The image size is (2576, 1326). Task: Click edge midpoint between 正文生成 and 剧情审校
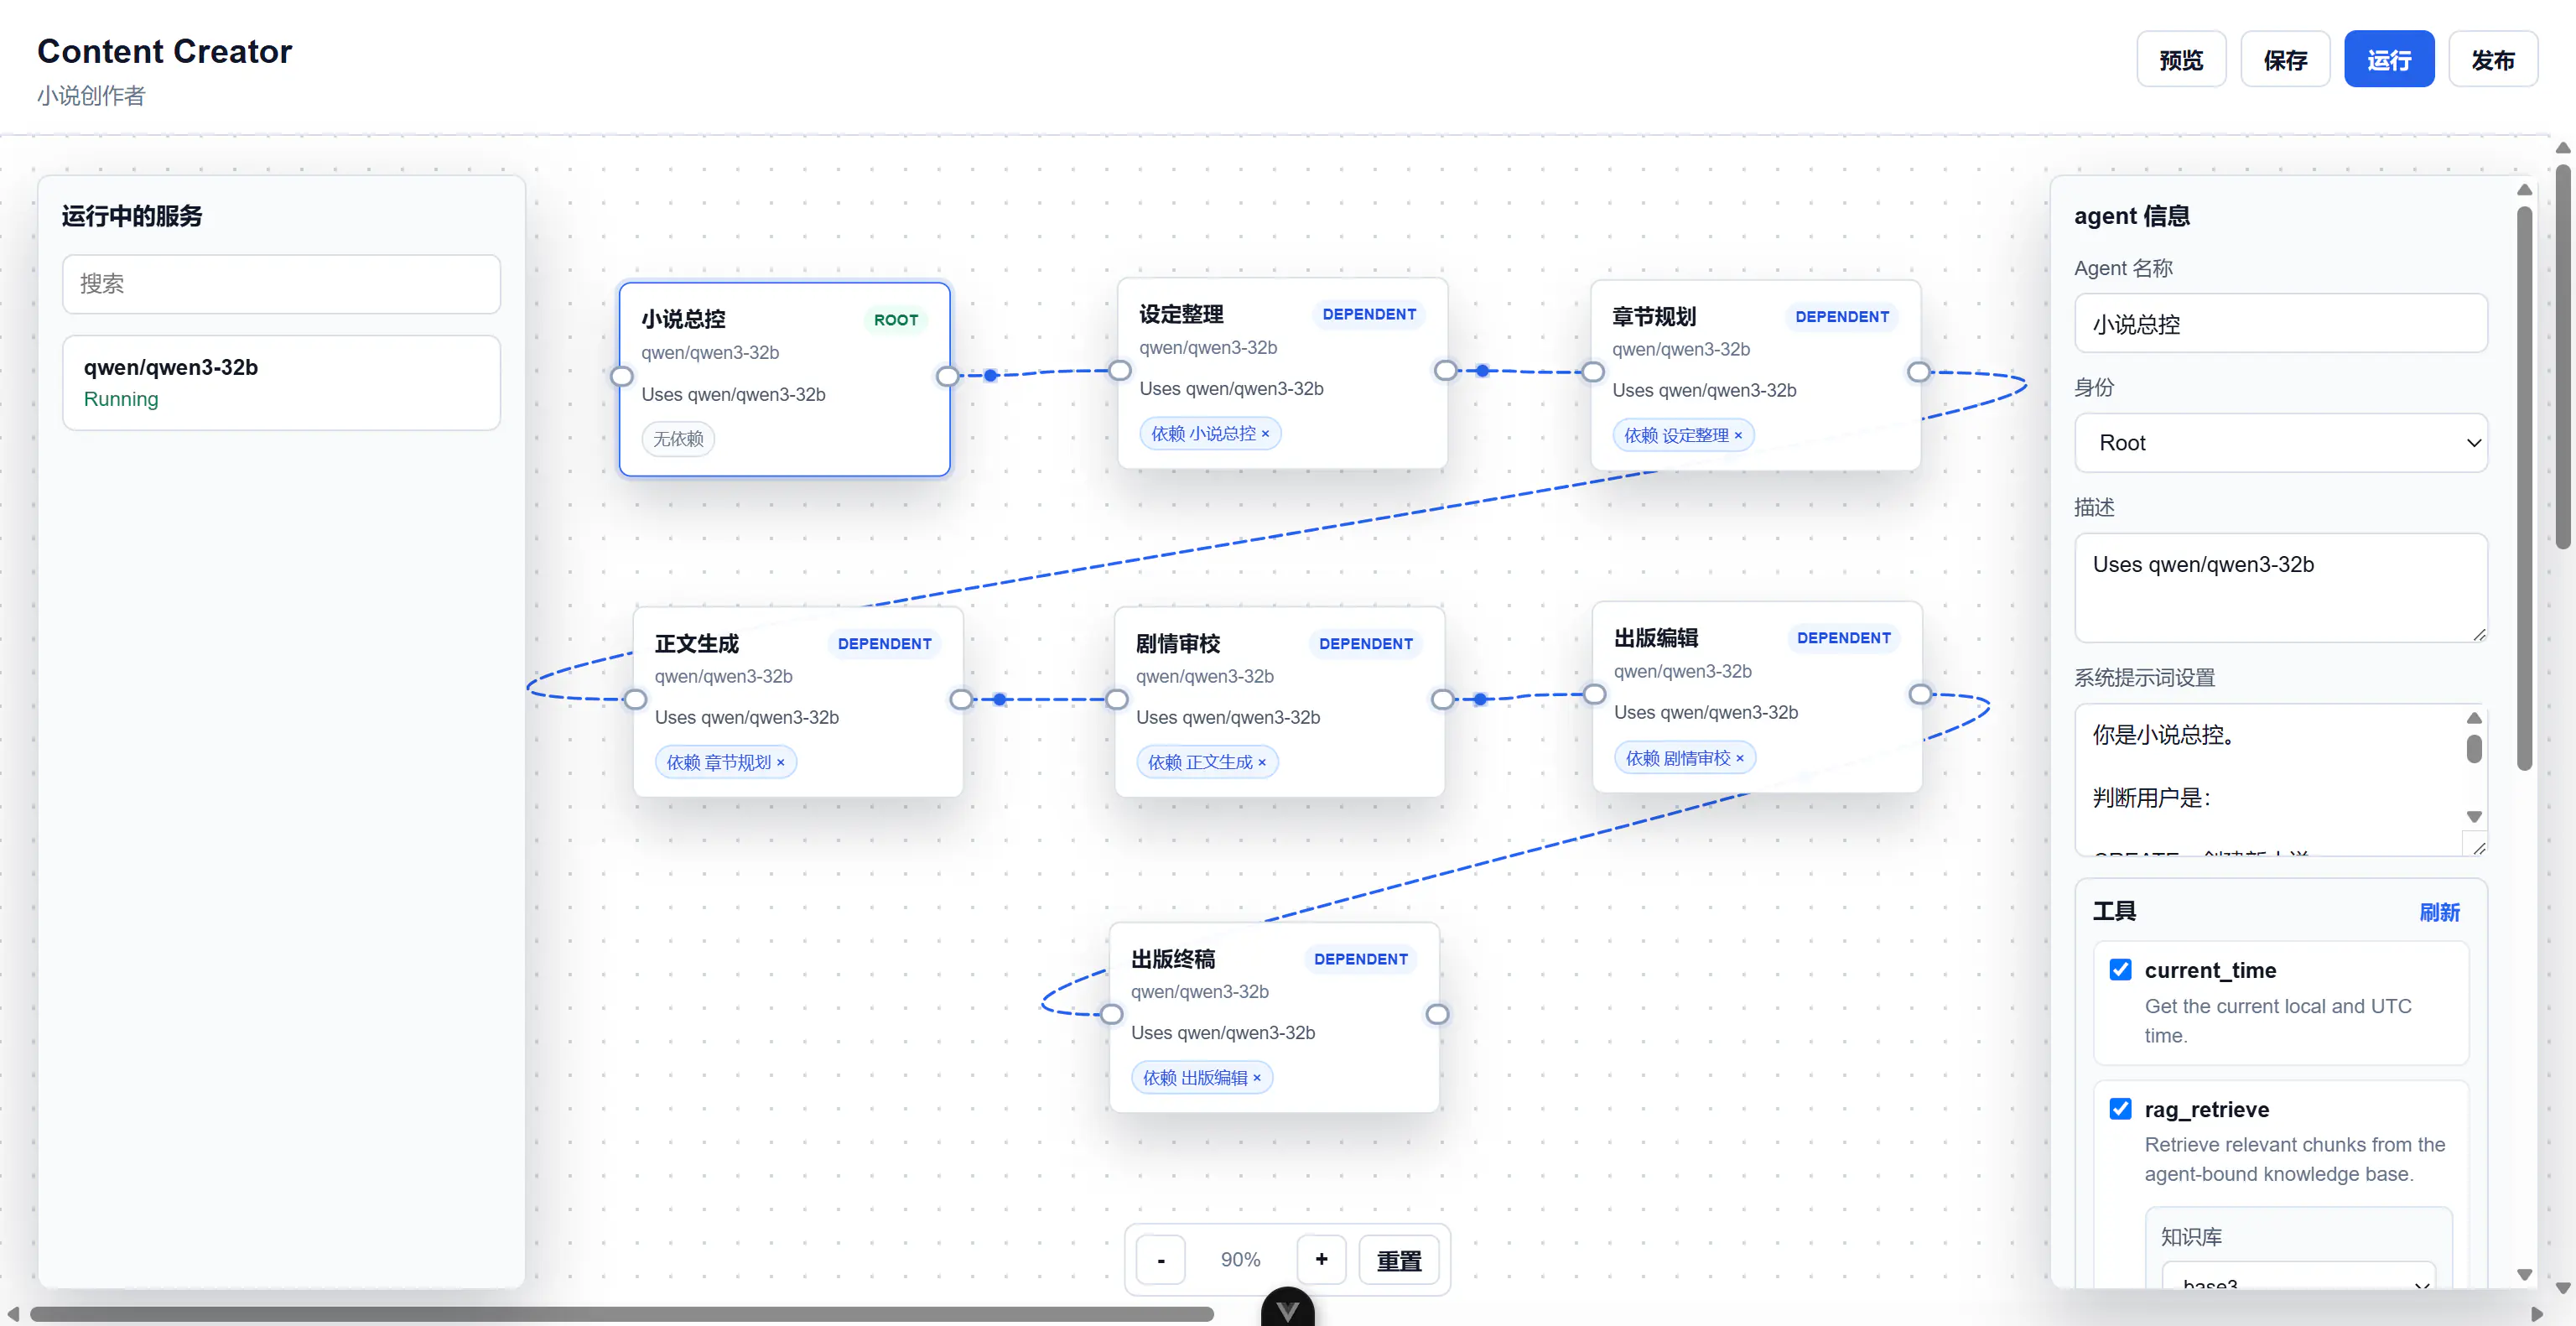[1000, 700]
